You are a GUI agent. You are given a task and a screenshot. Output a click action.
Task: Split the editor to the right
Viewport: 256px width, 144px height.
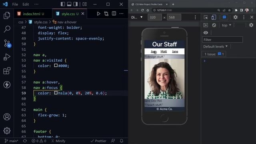click(114, 14)
